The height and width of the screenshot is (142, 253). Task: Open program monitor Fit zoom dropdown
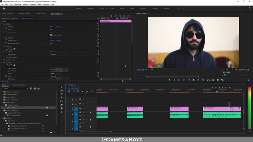[155, 70]
